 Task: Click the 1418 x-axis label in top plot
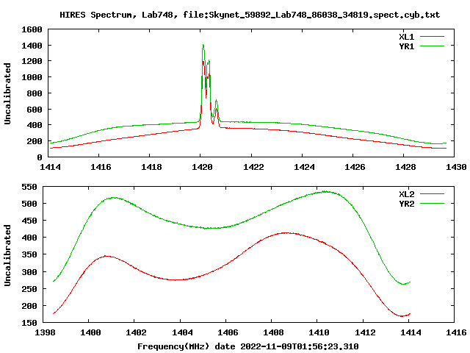[151, 167]
